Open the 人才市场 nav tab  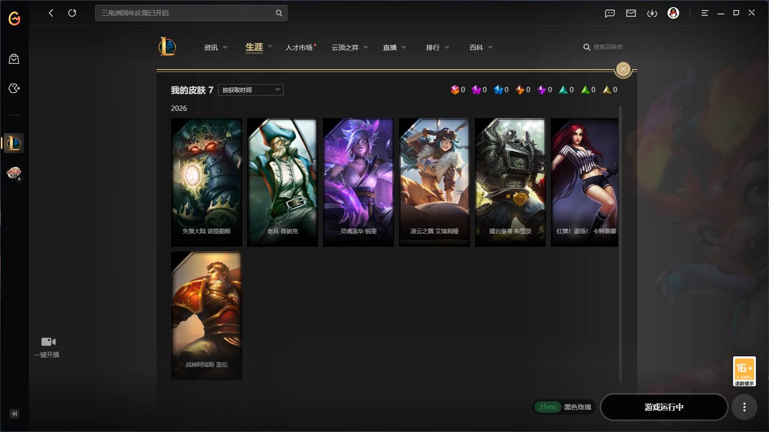point(299,48)
